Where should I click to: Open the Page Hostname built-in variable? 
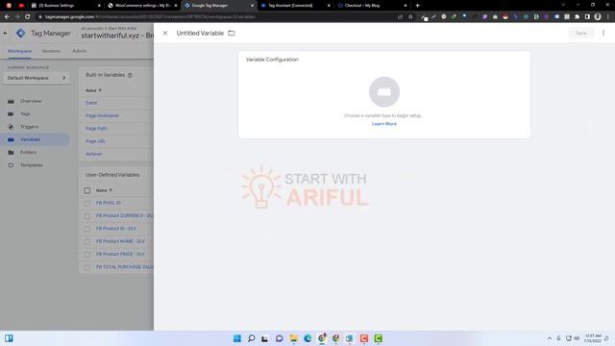(102, 115)
